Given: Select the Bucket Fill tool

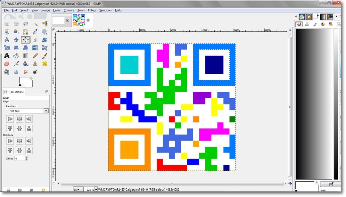Looking at the screenshot, I should [16, 56].
